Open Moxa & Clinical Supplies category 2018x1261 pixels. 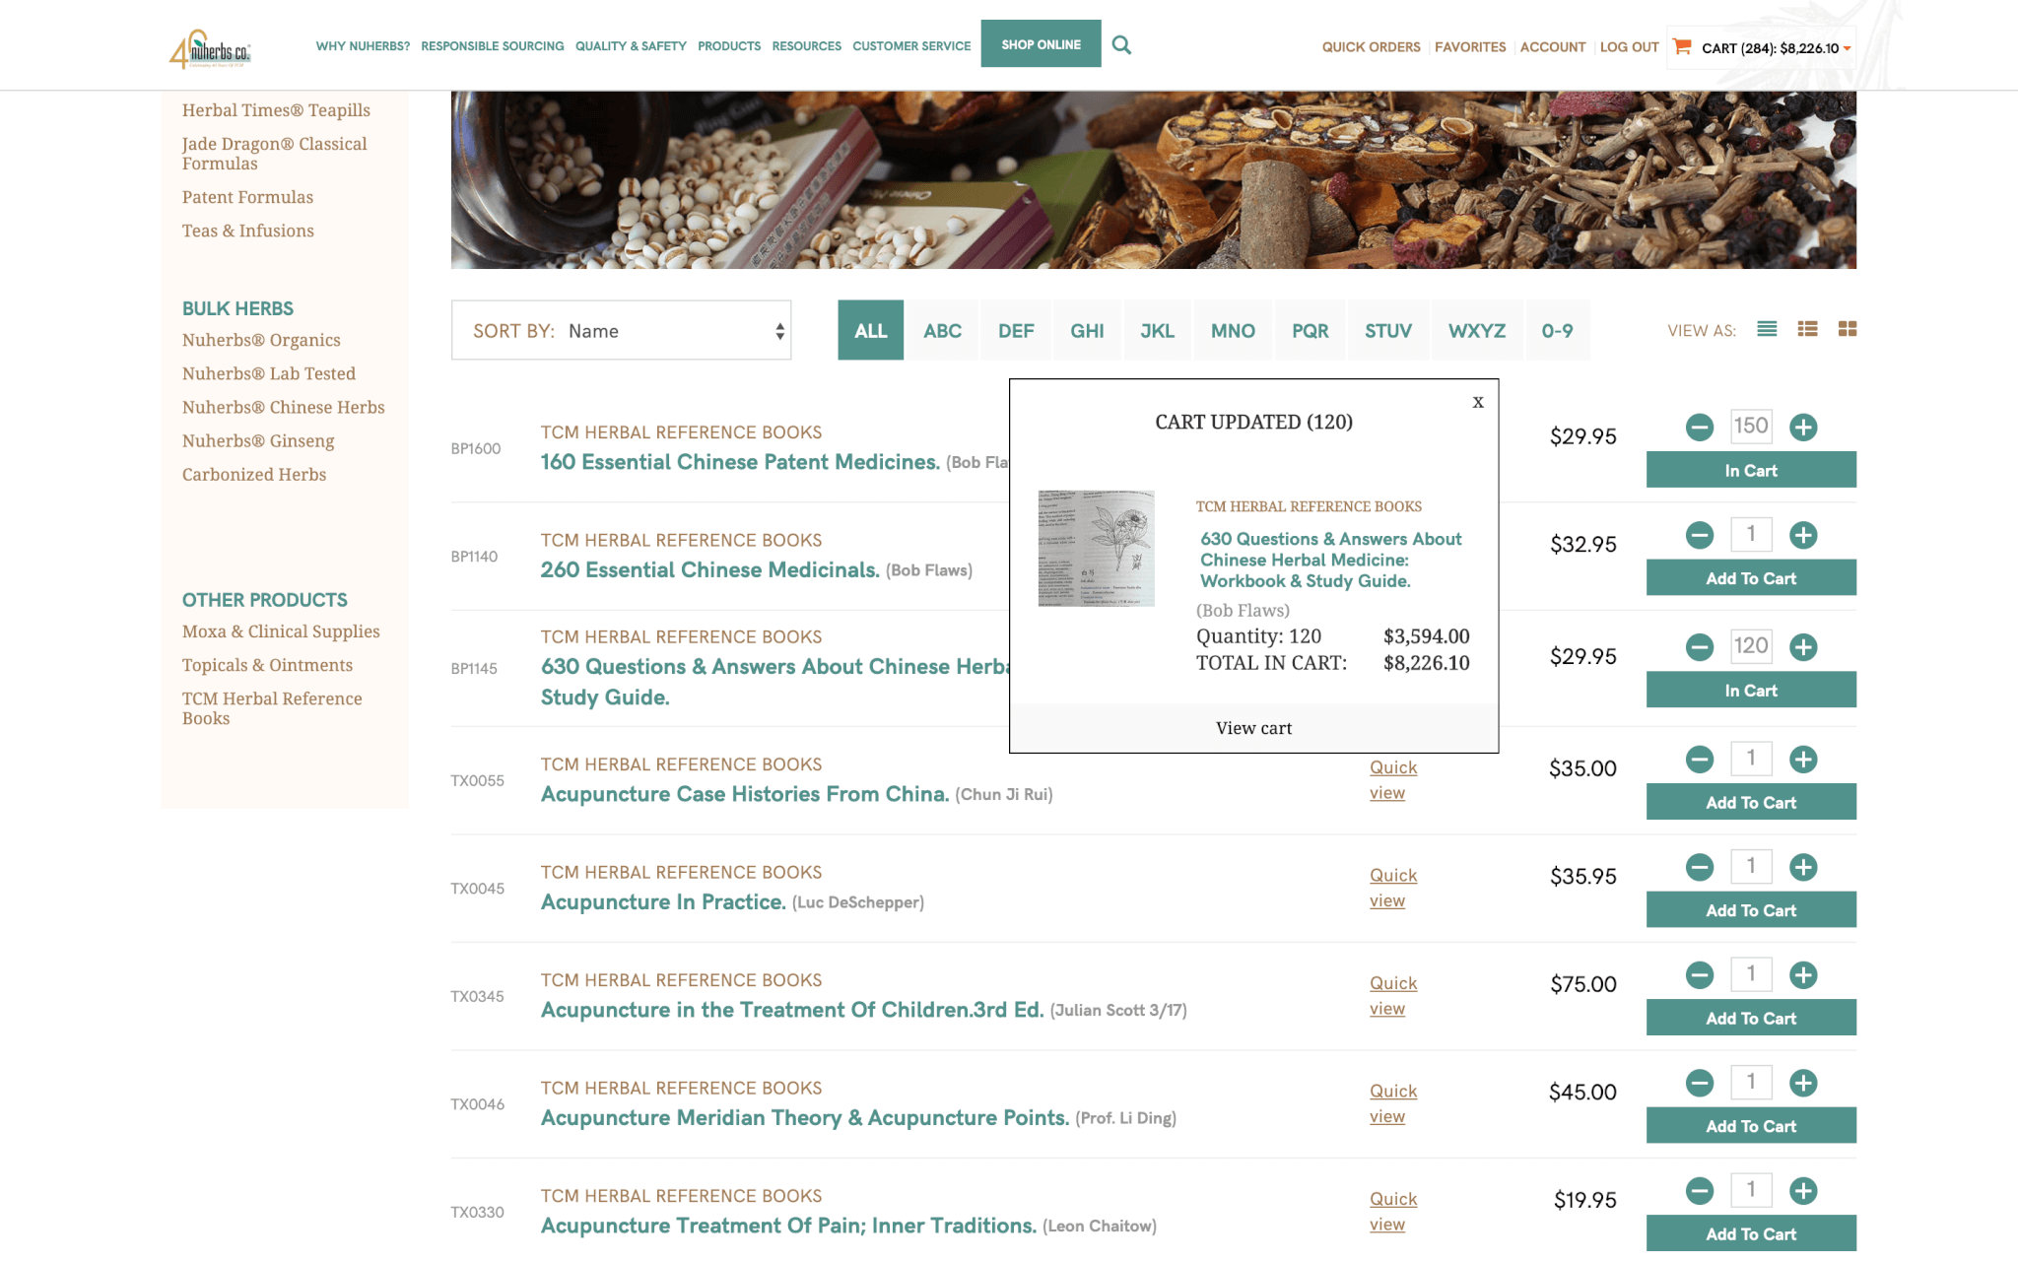click(281, 631)
